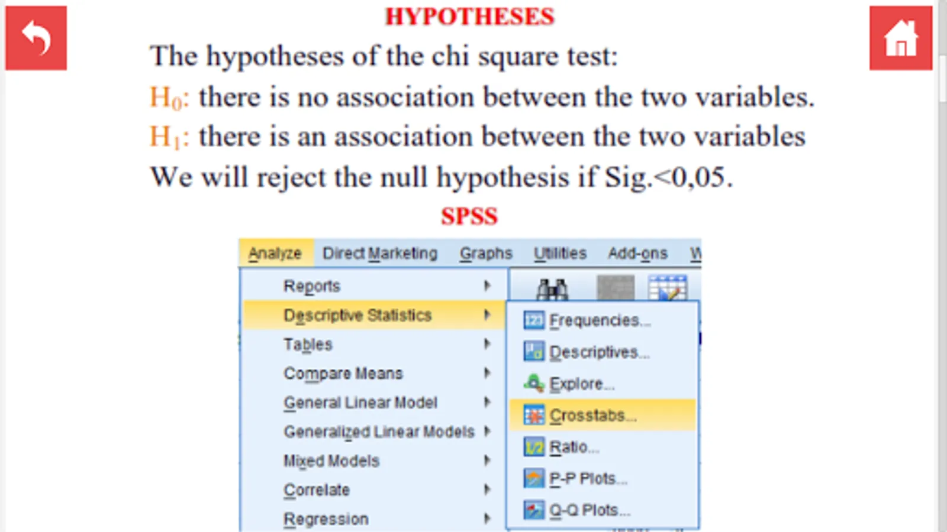Click the P-P Plots icon
The height and width of the screenshot is (532, 947).
(534, 478)
